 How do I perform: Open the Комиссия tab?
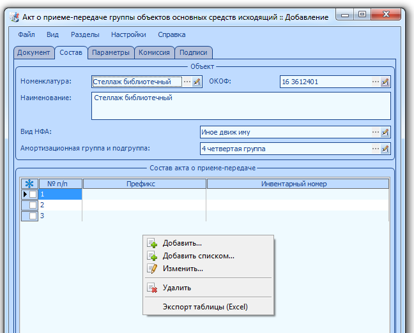pyautogui.click(x=154, y=52)
